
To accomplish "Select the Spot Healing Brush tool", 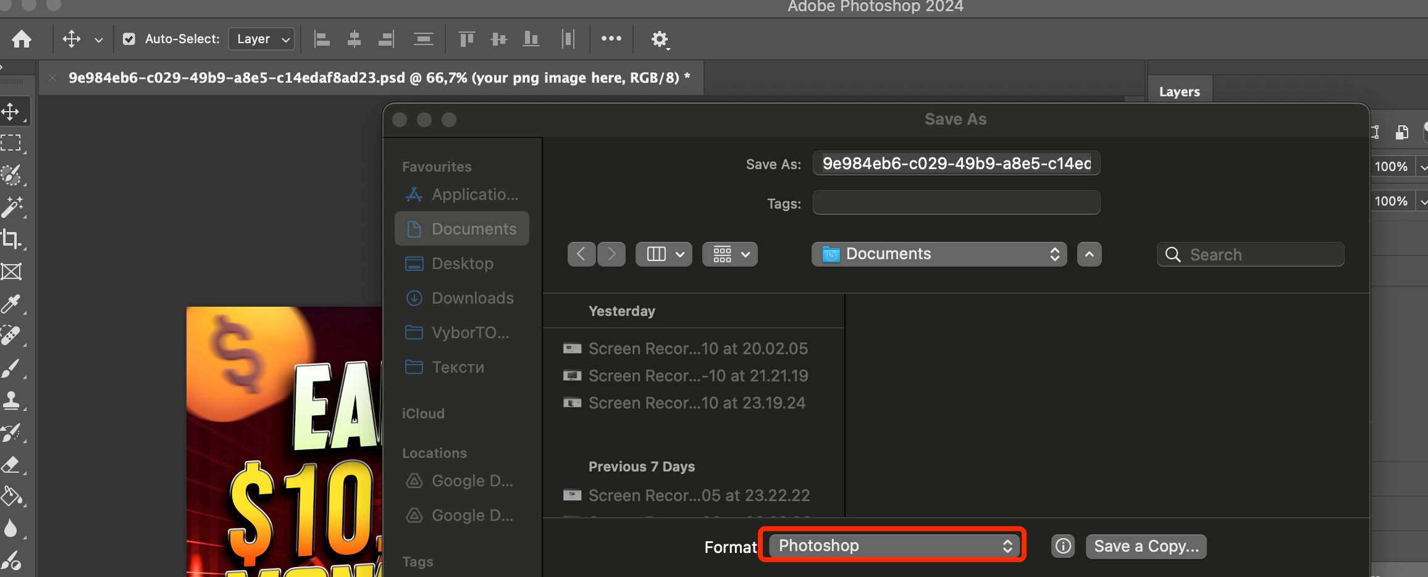I will click(x=11, y=336).
